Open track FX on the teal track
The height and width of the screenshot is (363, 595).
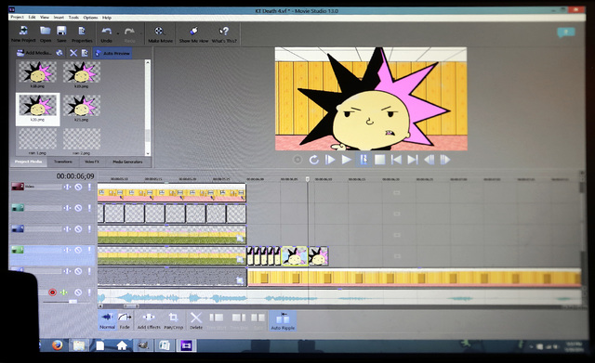click(67, 208)
